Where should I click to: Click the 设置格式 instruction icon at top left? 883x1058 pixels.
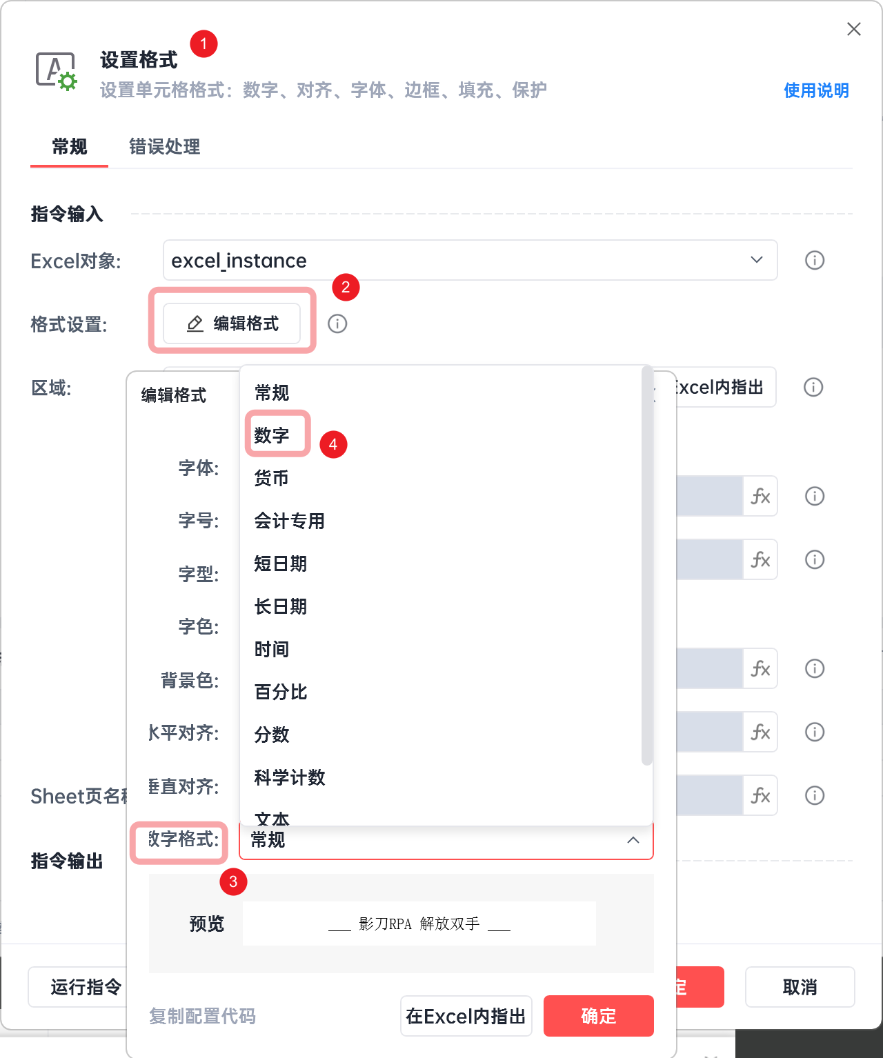pyautogui.click(x=56, y=70)
